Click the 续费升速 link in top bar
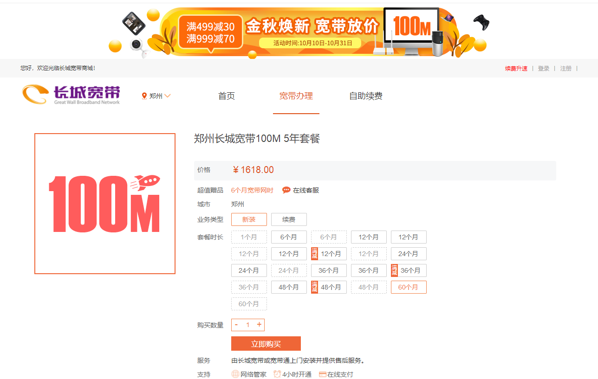 [516, 68]
